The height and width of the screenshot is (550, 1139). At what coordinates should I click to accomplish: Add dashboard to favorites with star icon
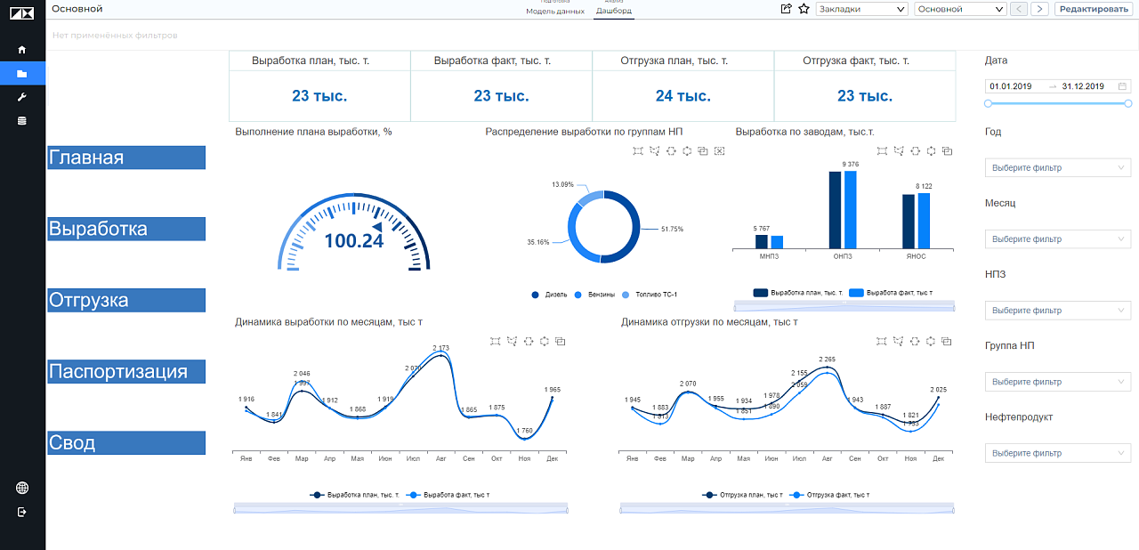click(804, 9)
